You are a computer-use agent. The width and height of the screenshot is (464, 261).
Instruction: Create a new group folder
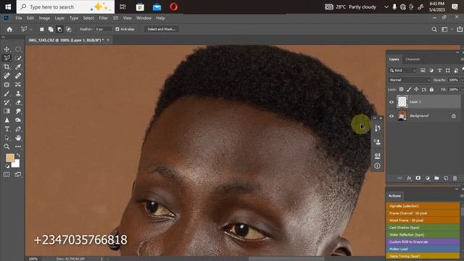pos(436,178)
